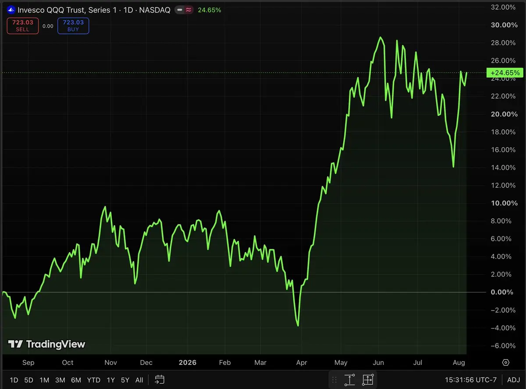Select the vertical measure tool icon
Image resolution: width=526 pixels, height=389 pixels.
click(349, 380)
